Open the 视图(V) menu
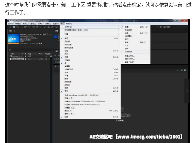Image resolution: width=196 pixels, height=143 pixels. tap(56, 24)
